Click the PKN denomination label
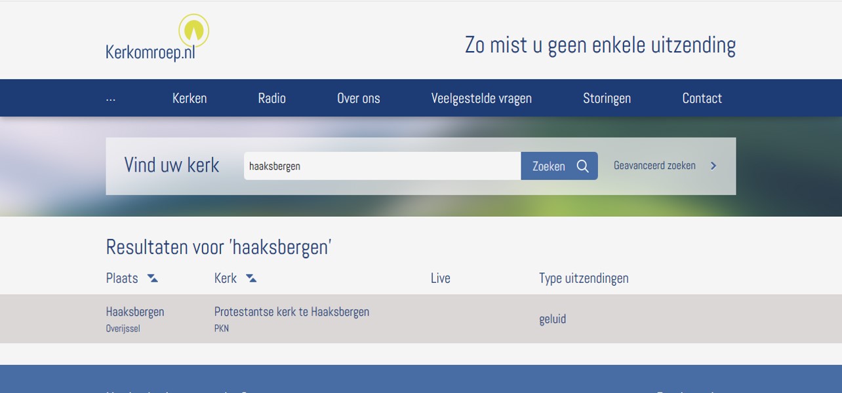This screenshot has height=393, width=842. tap(222, 329)
